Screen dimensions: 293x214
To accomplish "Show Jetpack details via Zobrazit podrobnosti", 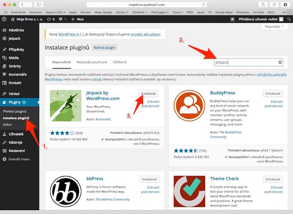I will pyautogui.click(x=150, y=104).
